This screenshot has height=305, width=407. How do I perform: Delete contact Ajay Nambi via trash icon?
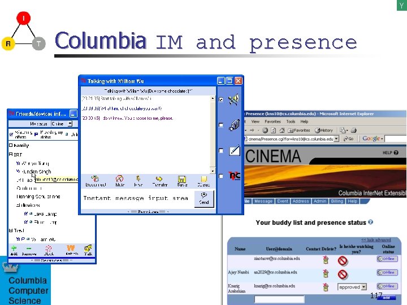click(x=326, y=273)
